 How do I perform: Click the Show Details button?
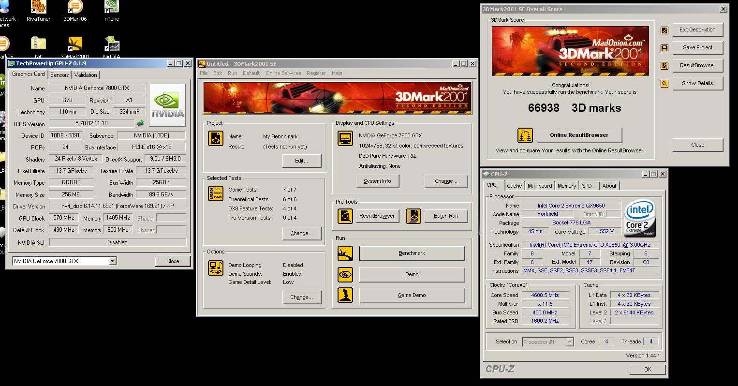697,83
